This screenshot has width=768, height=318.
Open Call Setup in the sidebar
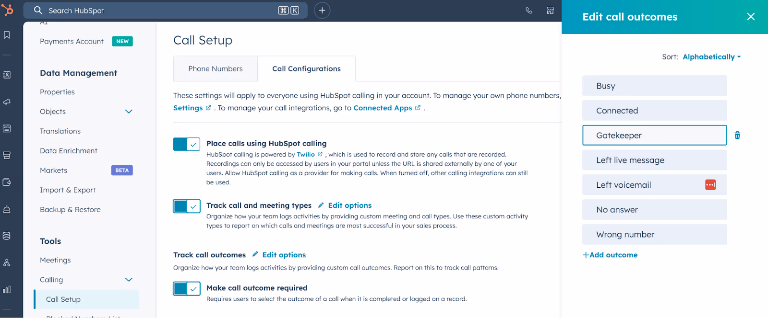[87, 299]
